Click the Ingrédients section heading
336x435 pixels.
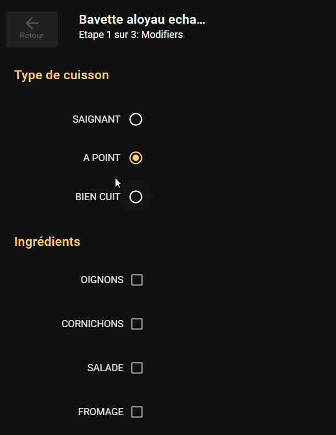click(47, 241)
